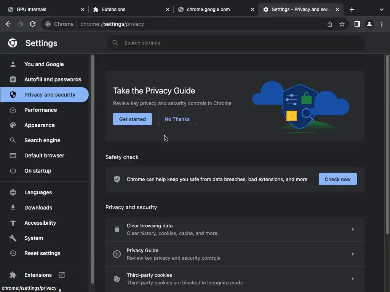The image size is (390, 292).
Task: Expand Clear browsing data row arrow
Action: [x=353, y=229]
